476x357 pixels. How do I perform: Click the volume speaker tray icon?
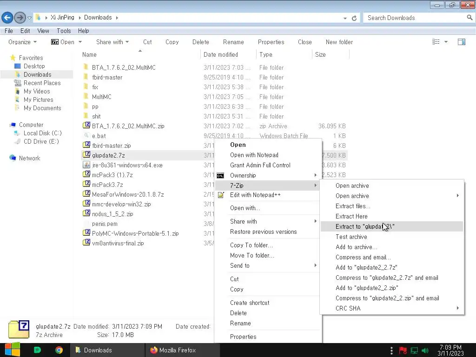(x=425, y=350)
